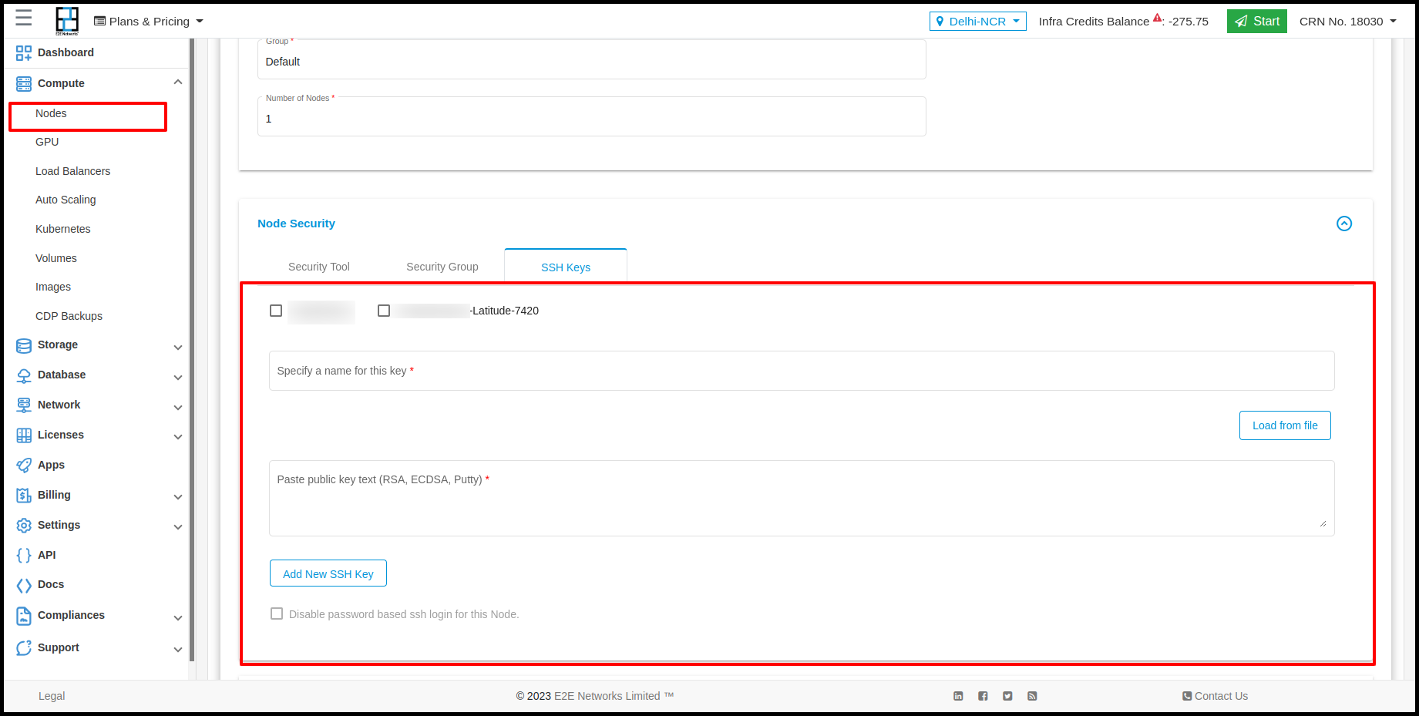Click the API braces icon
The width and height of the screenshot is (1419, 716).
[x=24, y=556]
